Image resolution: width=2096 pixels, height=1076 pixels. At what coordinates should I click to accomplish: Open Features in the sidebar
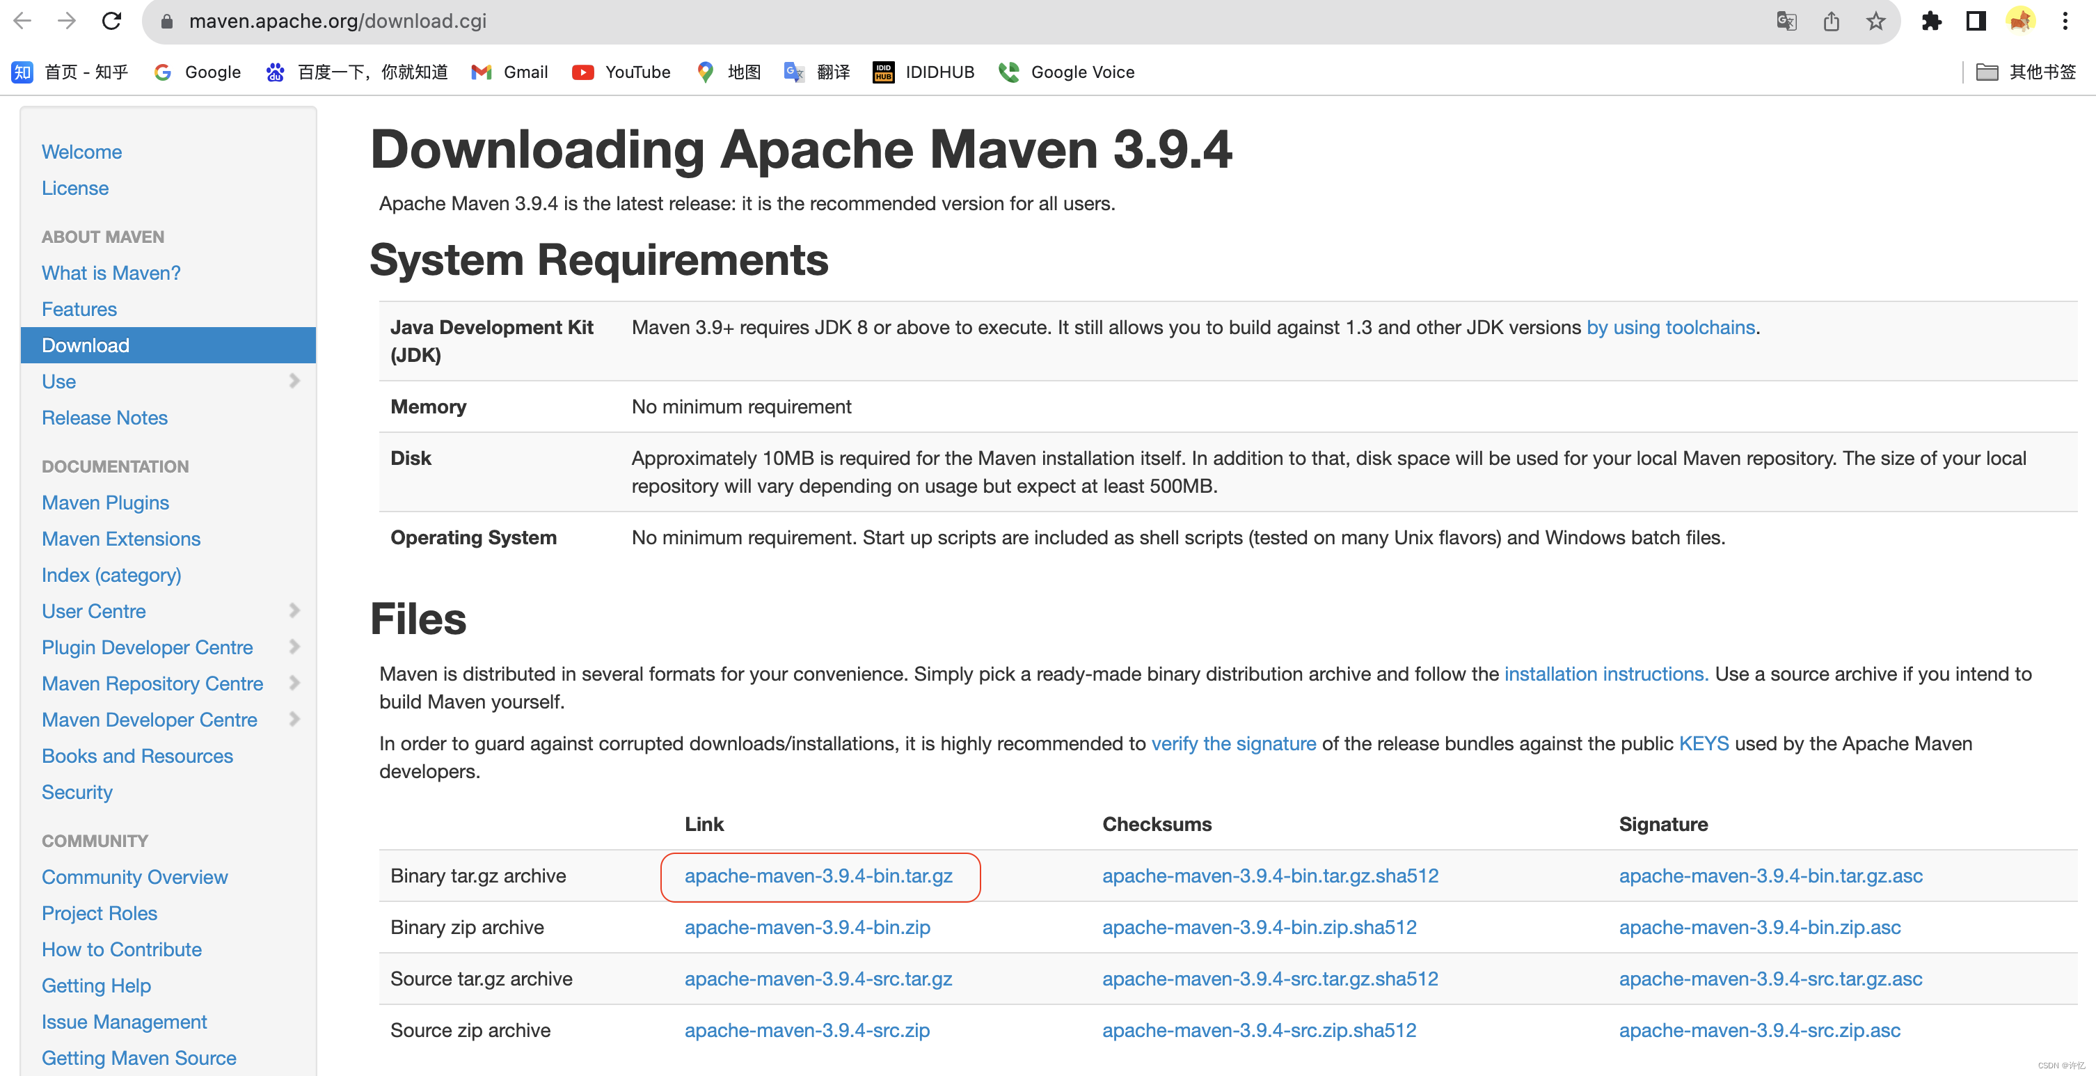pos(79,309)
